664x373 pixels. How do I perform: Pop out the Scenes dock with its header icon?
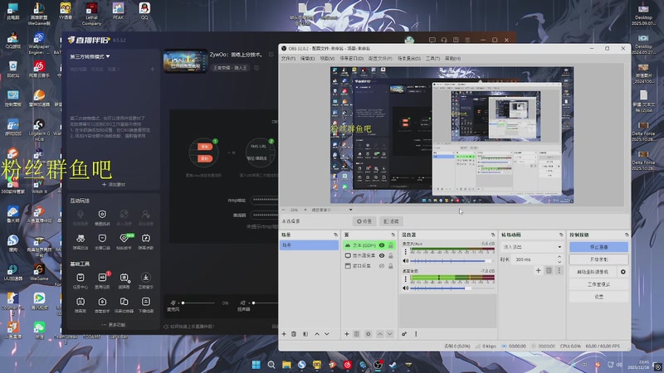(335, 235)
